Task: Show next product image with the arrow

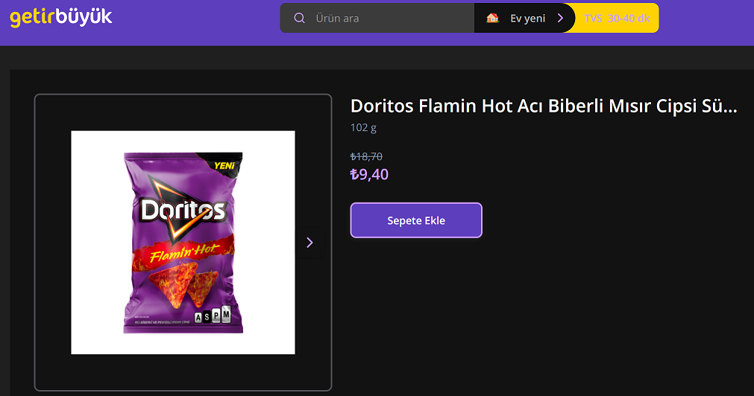Action: pos(310,243)
